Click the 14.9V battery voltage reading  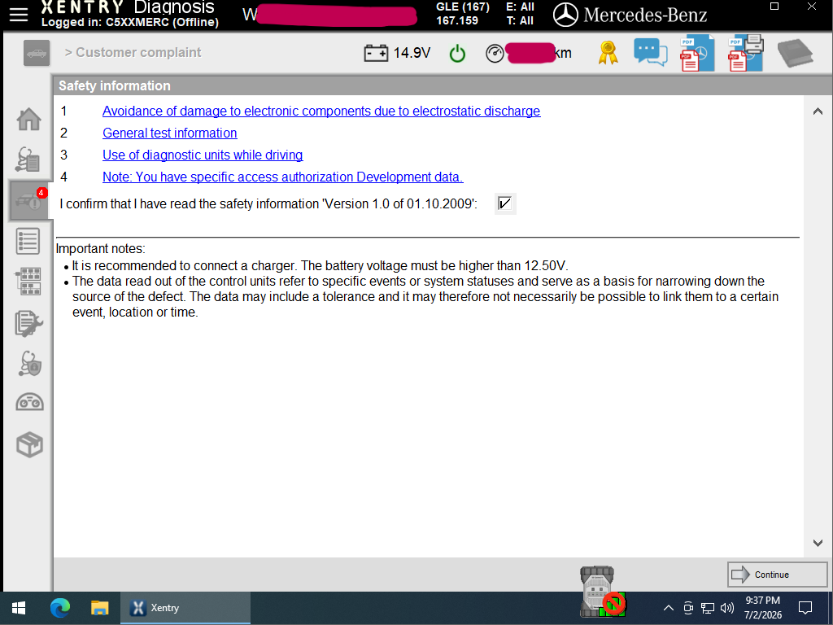[x=412, y=53]
